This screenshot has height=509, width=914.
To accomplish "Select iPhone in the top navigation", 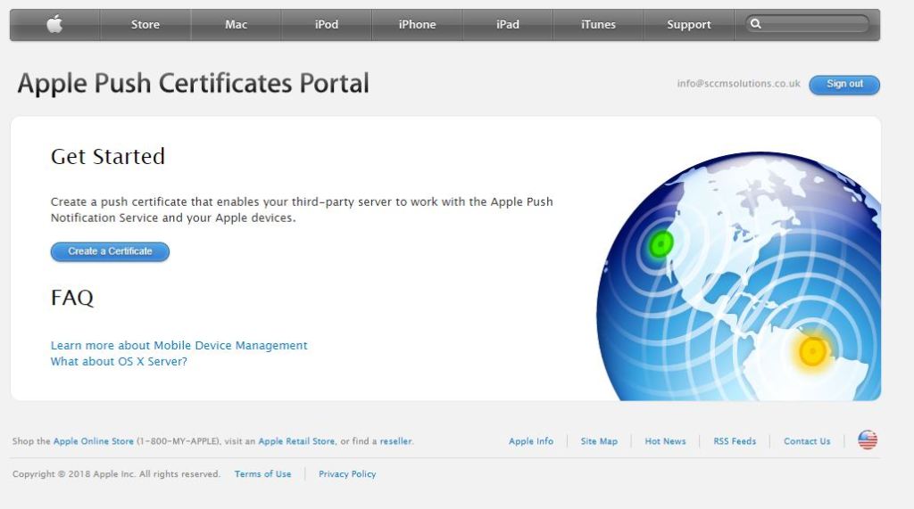I will tap(417, 25).
